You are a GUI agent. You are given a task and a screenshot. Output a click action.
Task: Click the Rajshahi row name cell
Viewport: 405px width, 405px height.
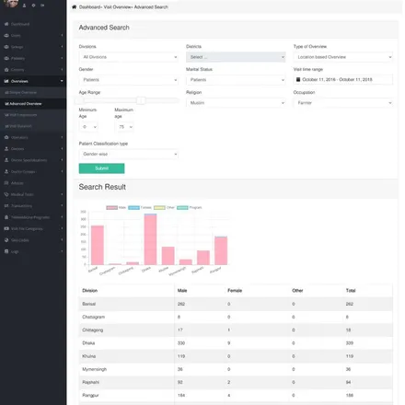(x=127, y=382)
